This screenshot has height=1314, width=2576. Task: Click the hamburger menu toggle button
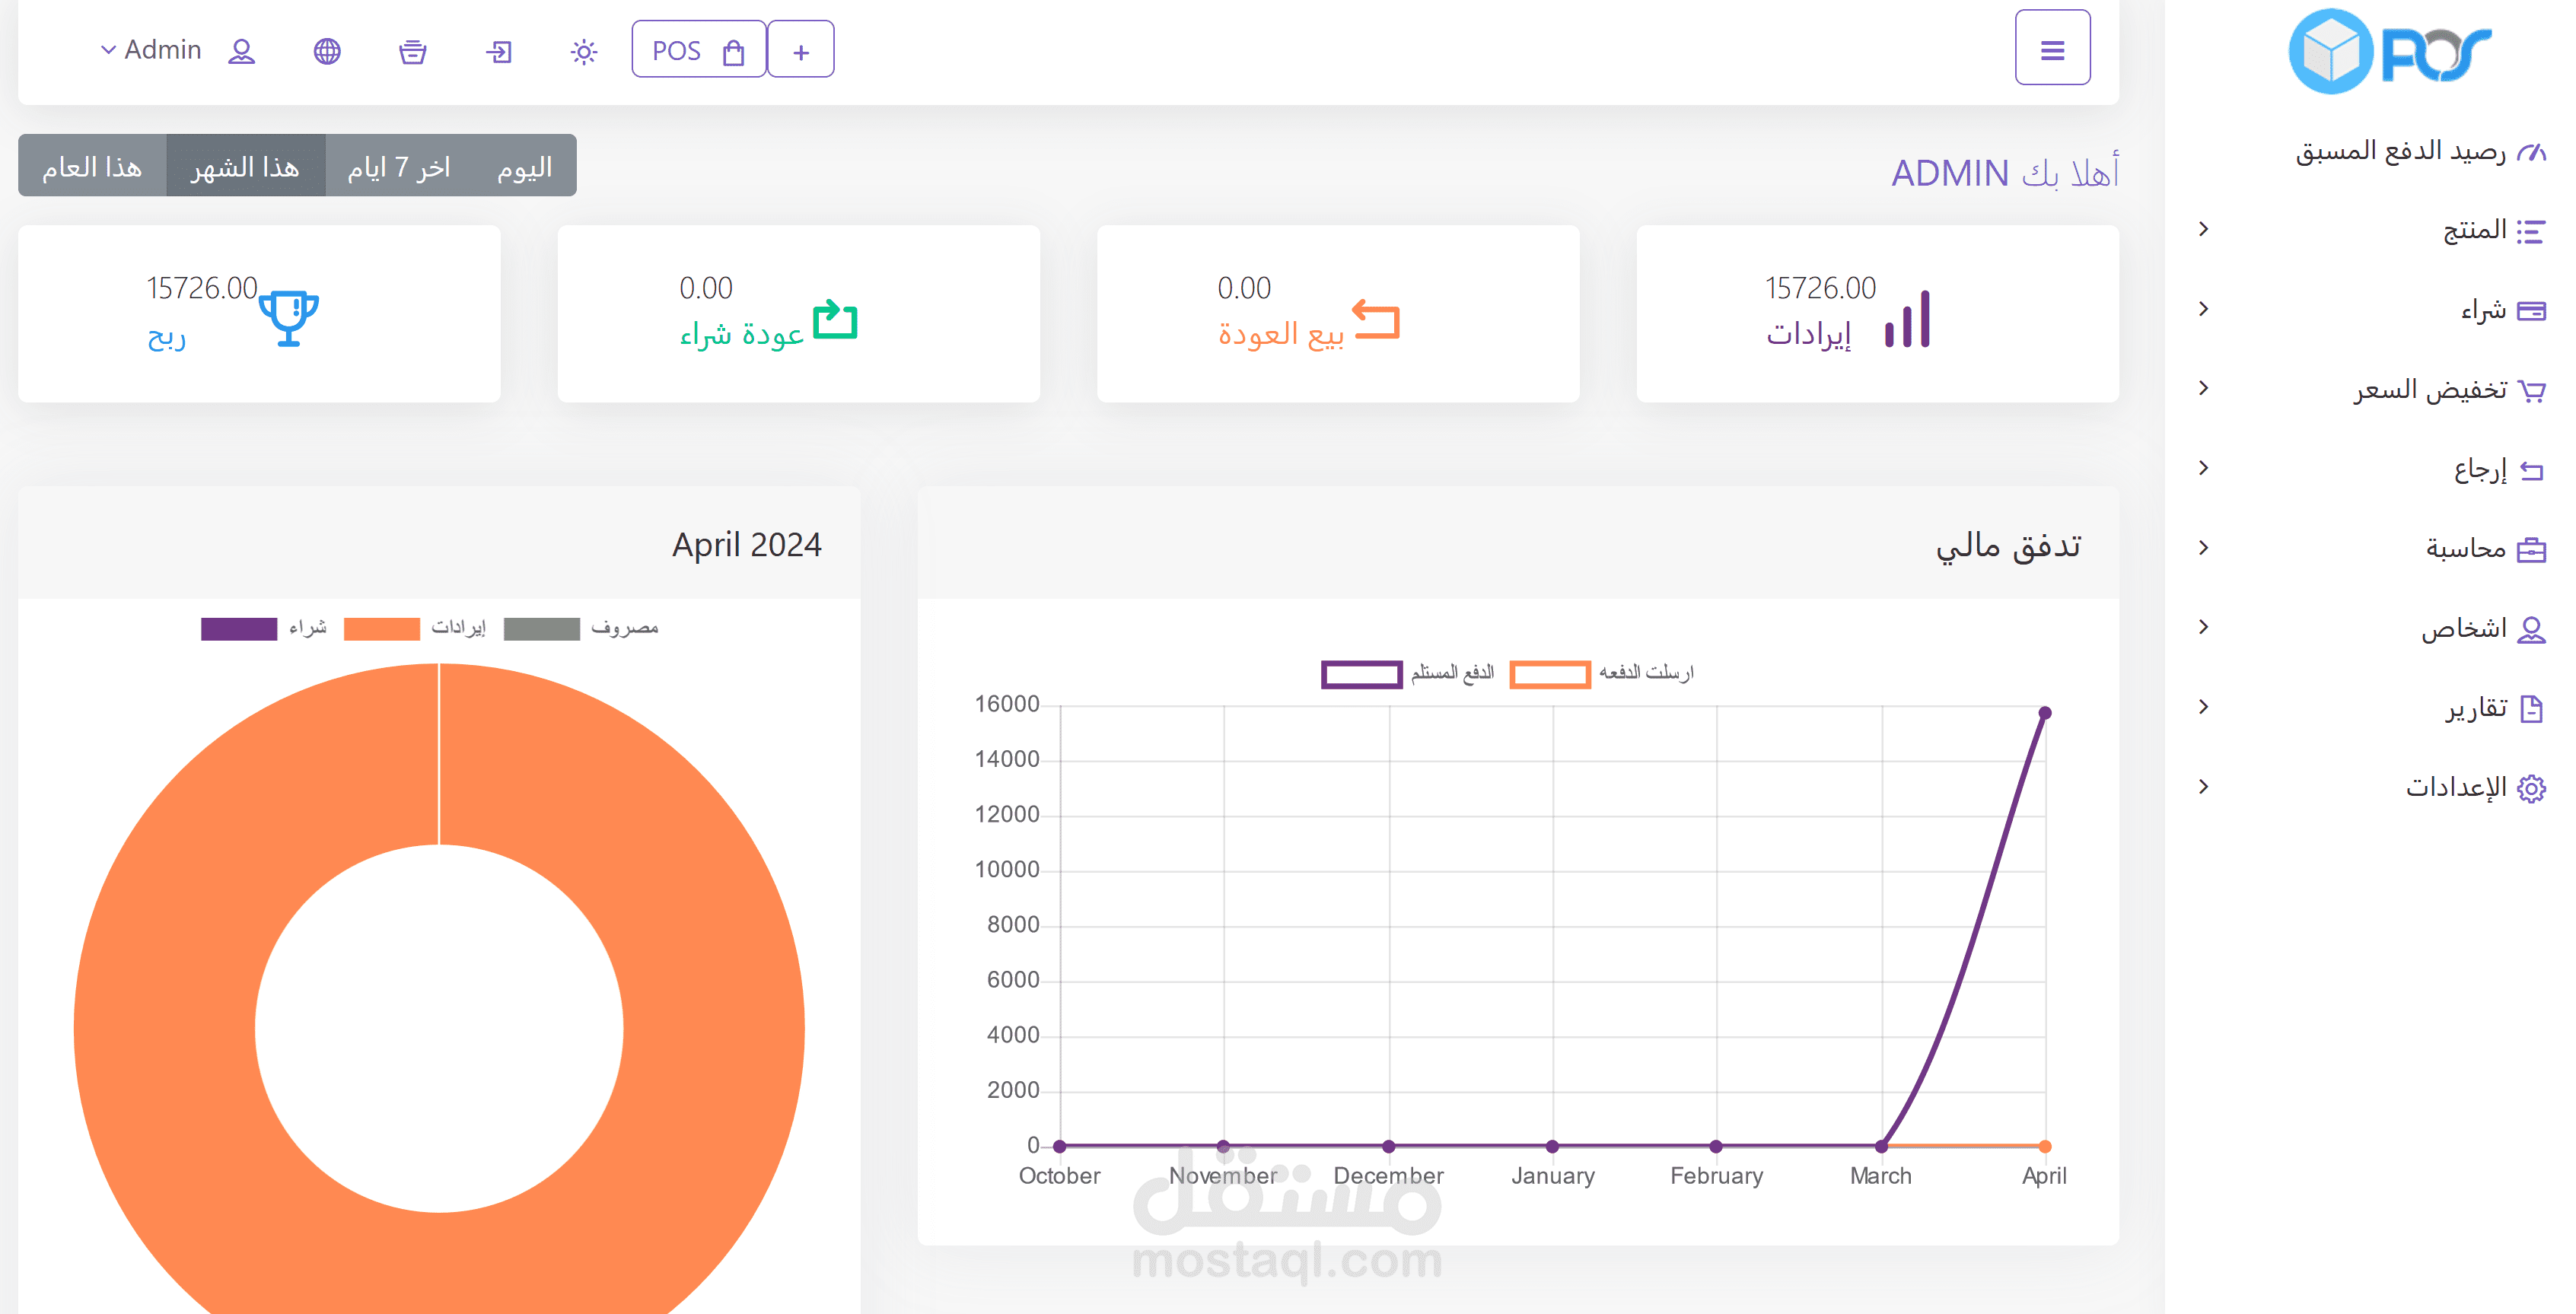tap(2052, 49)
